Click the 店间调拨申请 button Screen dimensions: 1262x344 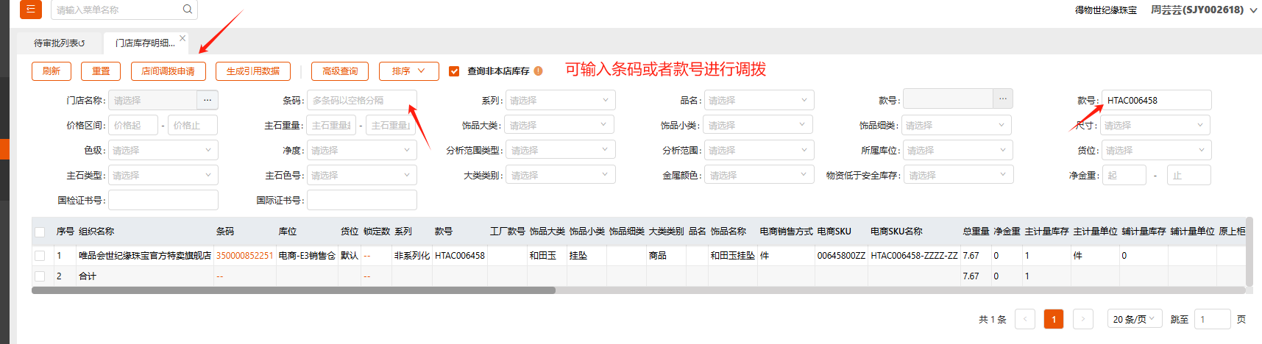click(x=168, y=71)
